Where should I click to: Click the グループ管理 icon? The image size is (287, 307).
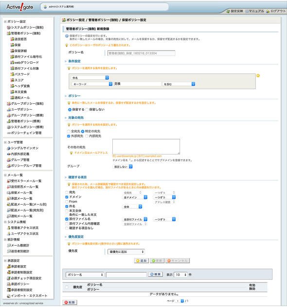9,160
